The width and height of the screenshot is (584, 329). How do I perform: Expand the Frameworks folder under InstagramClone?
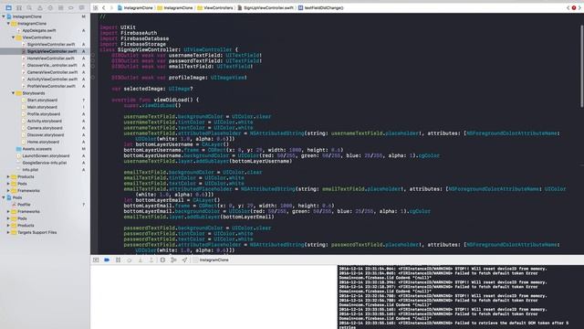[8, 191]
